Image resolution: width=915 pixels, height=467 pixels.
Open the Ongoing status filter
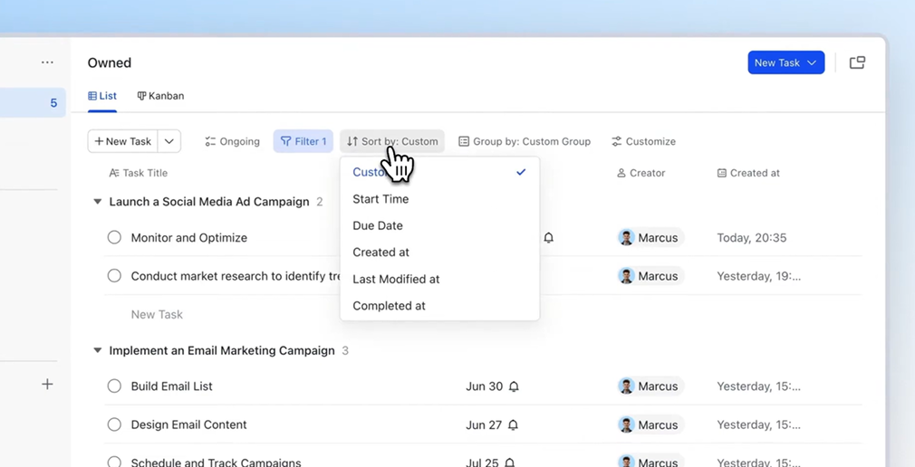coord(232,141)
